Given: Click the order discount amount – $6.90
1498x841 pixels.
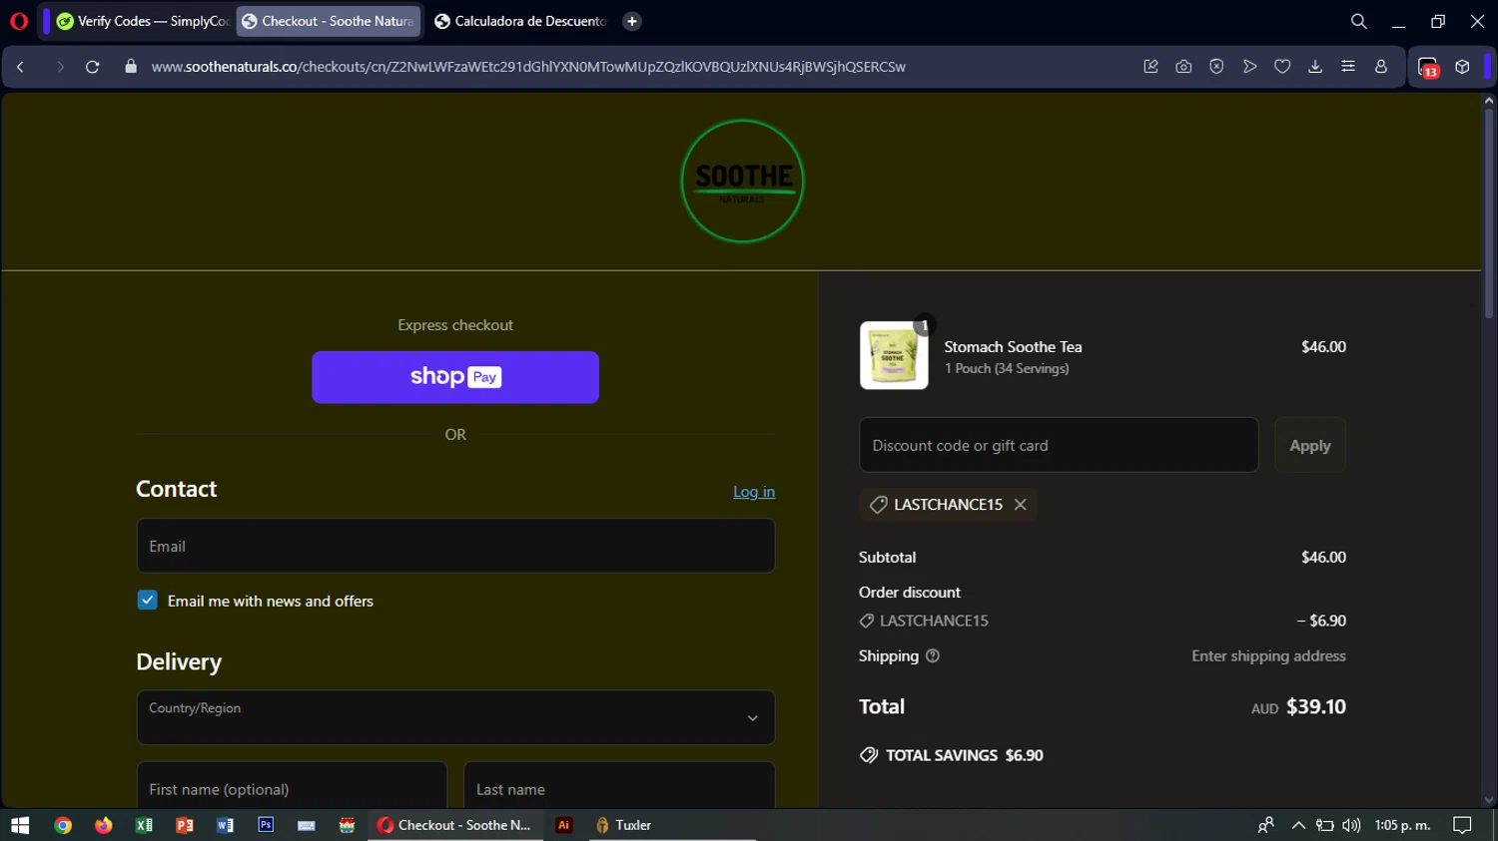Looking at the screenshot, I should 1321,621.
